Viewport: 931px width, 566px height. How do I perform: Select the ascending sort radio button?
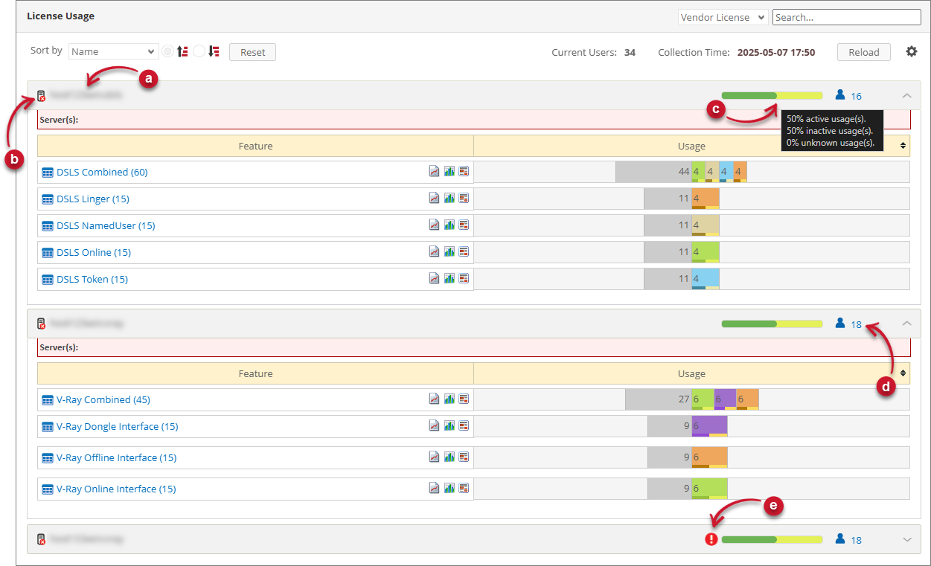pyautogui.click(x=168, y=52)
